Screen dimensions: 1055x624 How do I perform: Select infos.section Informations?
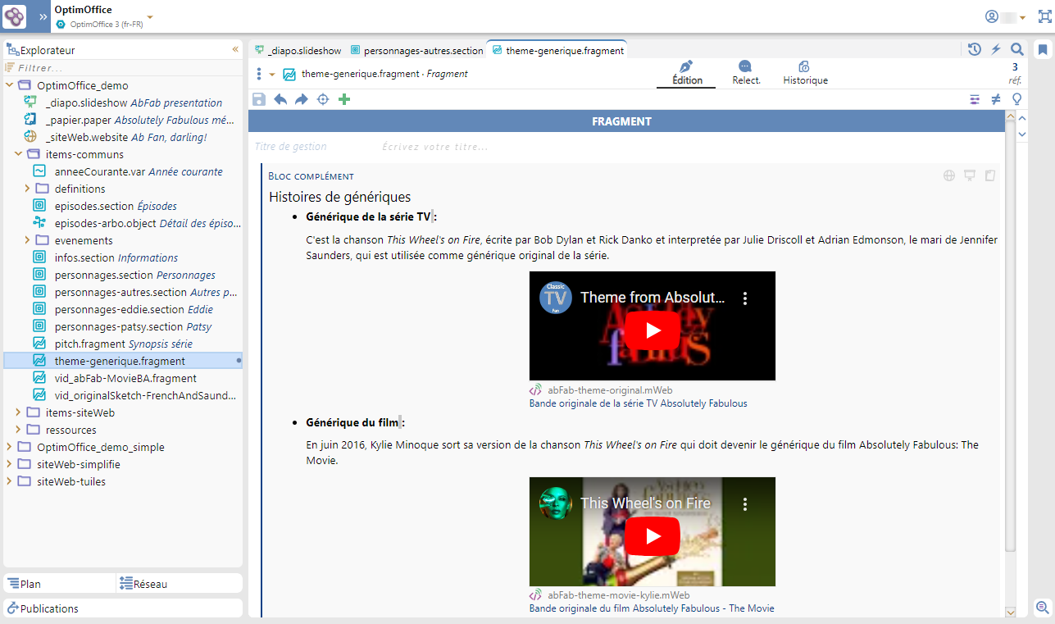pos(105,257)
